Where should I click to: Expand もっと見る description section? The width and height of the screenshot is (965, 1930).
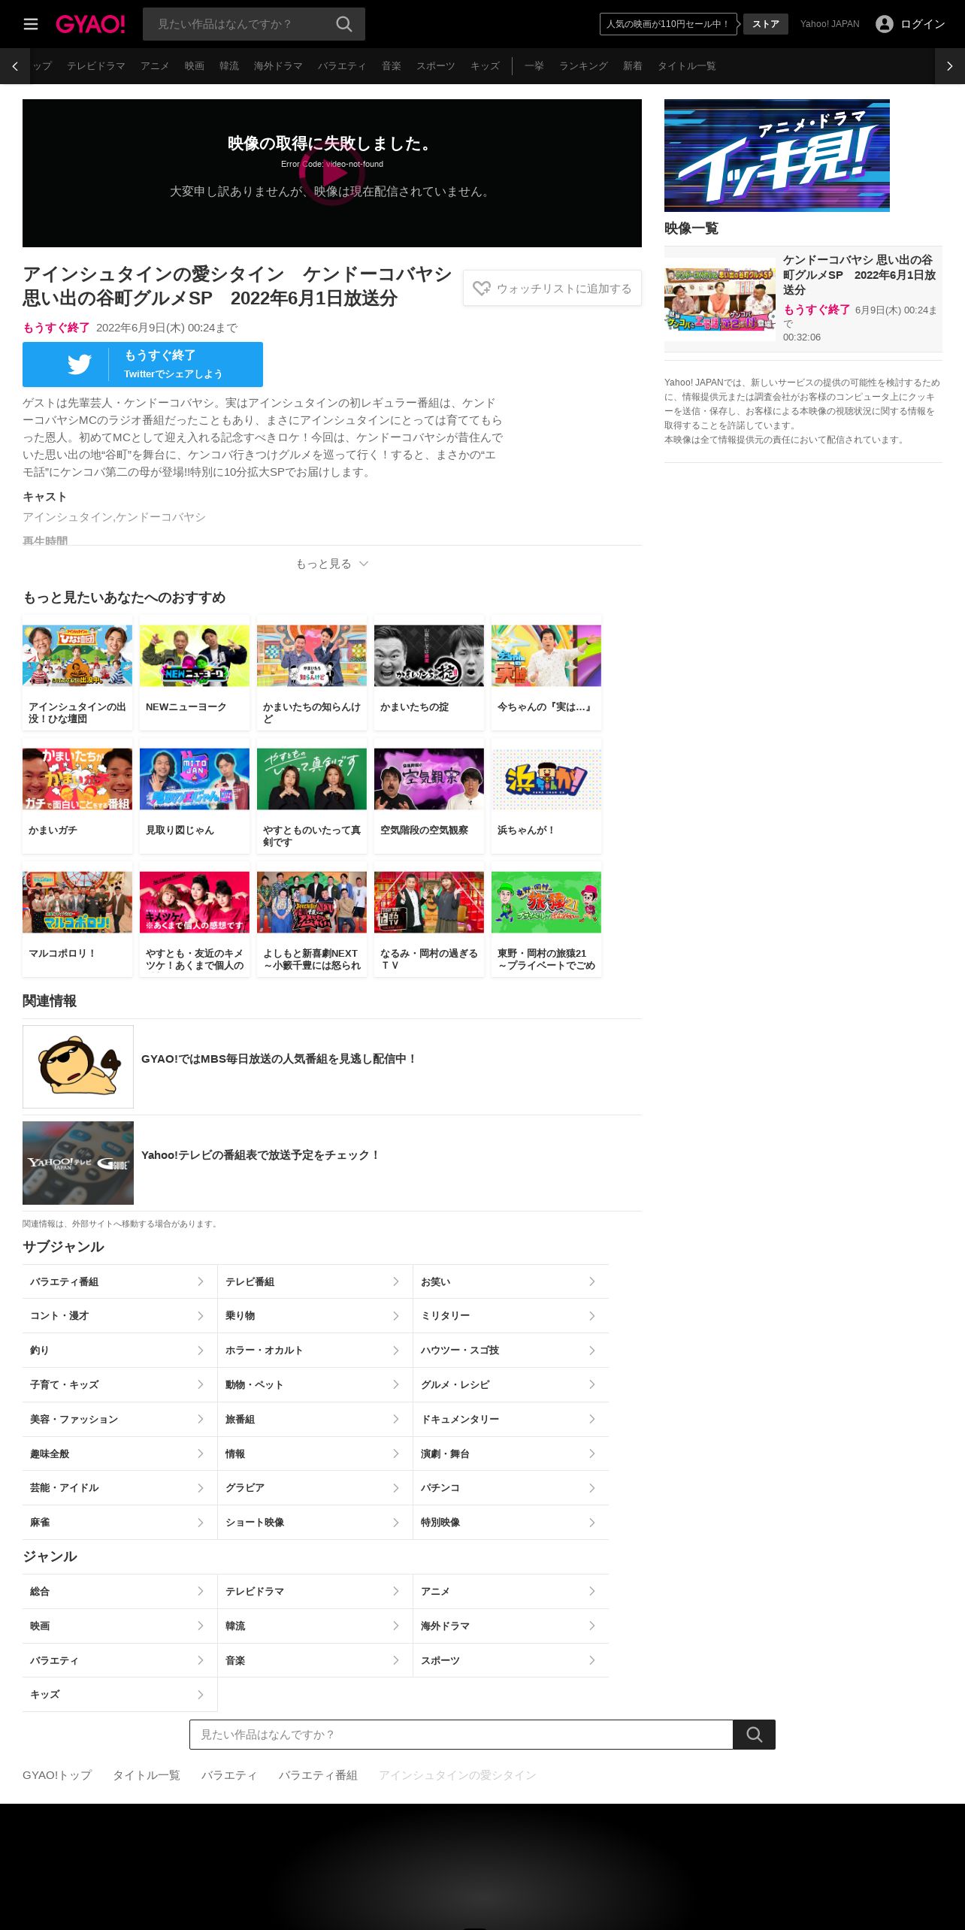(331, 564)
